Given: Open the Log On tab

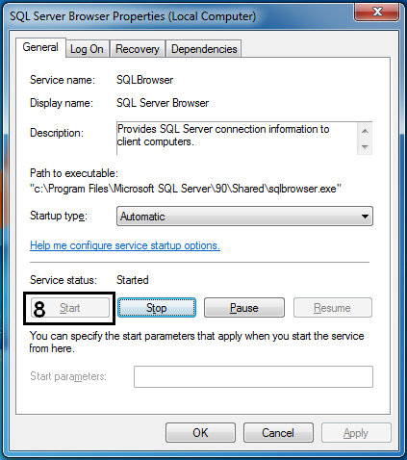Looking at the screenshot, I should pyautogui.click(x=87, y=49).
